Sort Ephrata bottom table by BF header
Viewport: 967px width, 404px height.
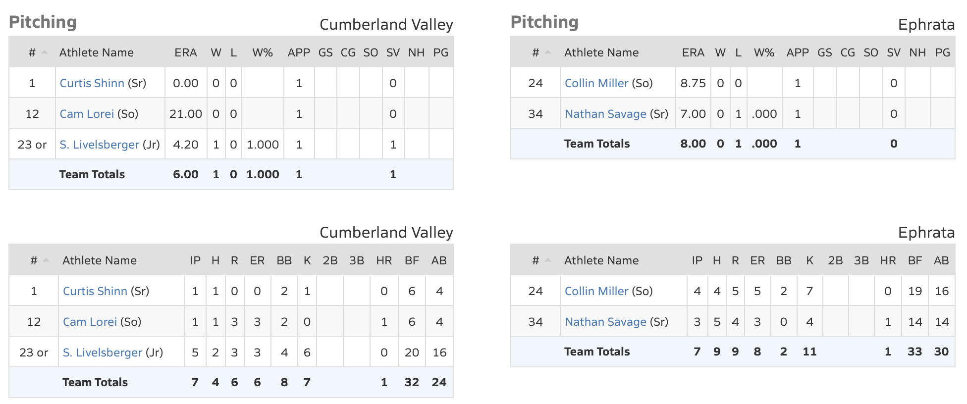[x=915, y=260]
